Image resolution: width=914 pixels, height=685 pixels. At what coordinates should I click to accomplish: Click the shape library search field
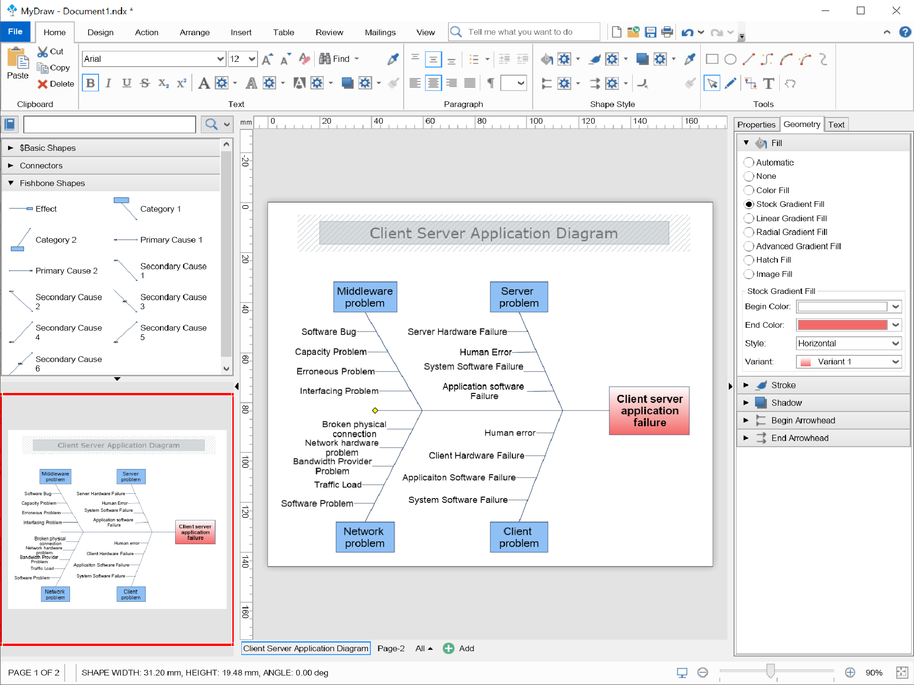pyautogui.click(x=109, y=125)
